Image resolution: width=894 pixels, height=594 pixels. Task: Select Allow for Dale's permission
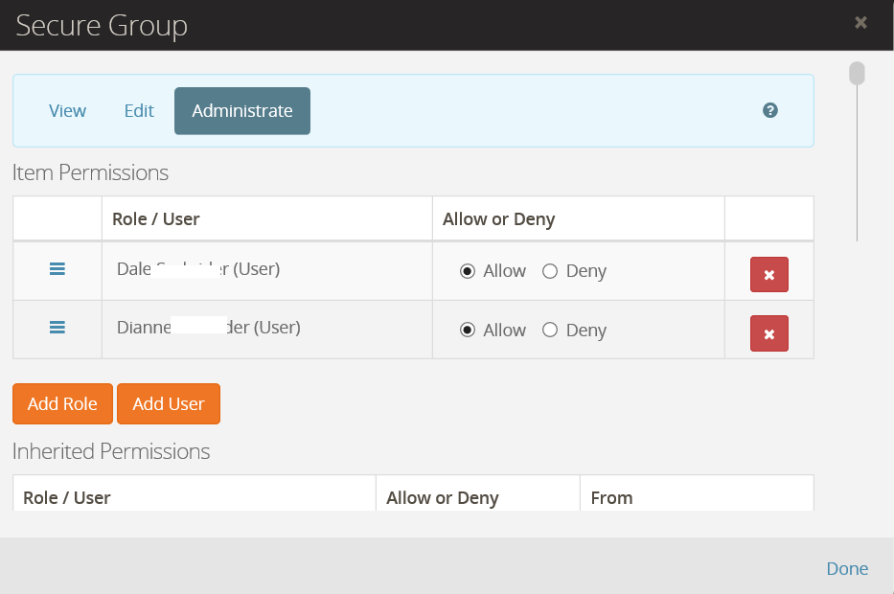coord(468,271)
